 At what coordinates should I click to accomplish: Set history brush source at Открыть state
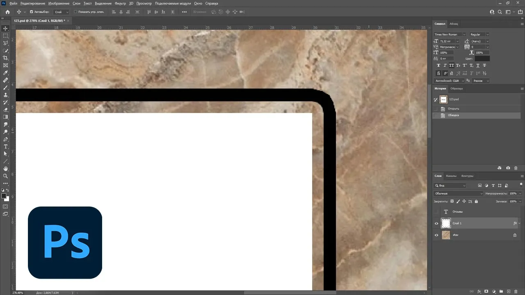point(436,109)
